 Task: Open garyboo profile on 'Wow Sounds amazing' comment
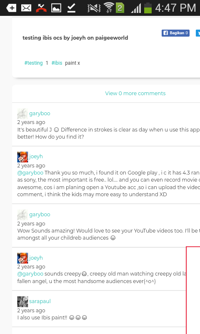tap(40, 214)
